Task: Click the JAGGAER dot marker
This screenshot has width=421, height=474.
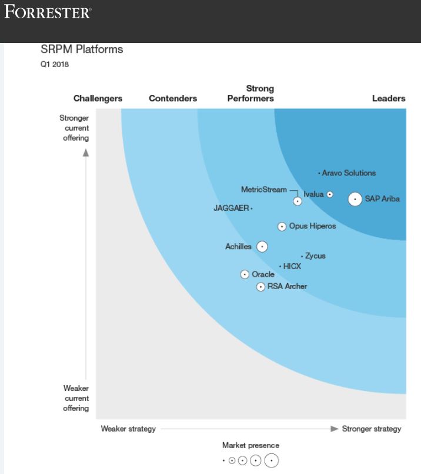Action: [252, 208]
